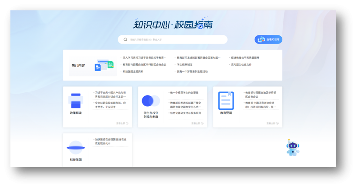Click the robot assistant mascot icon
The image size is (357, 188).
293,147
